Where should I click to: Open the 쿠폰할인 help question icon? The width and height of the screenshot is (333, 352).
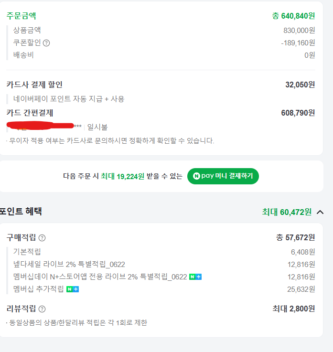coord(46,43)
